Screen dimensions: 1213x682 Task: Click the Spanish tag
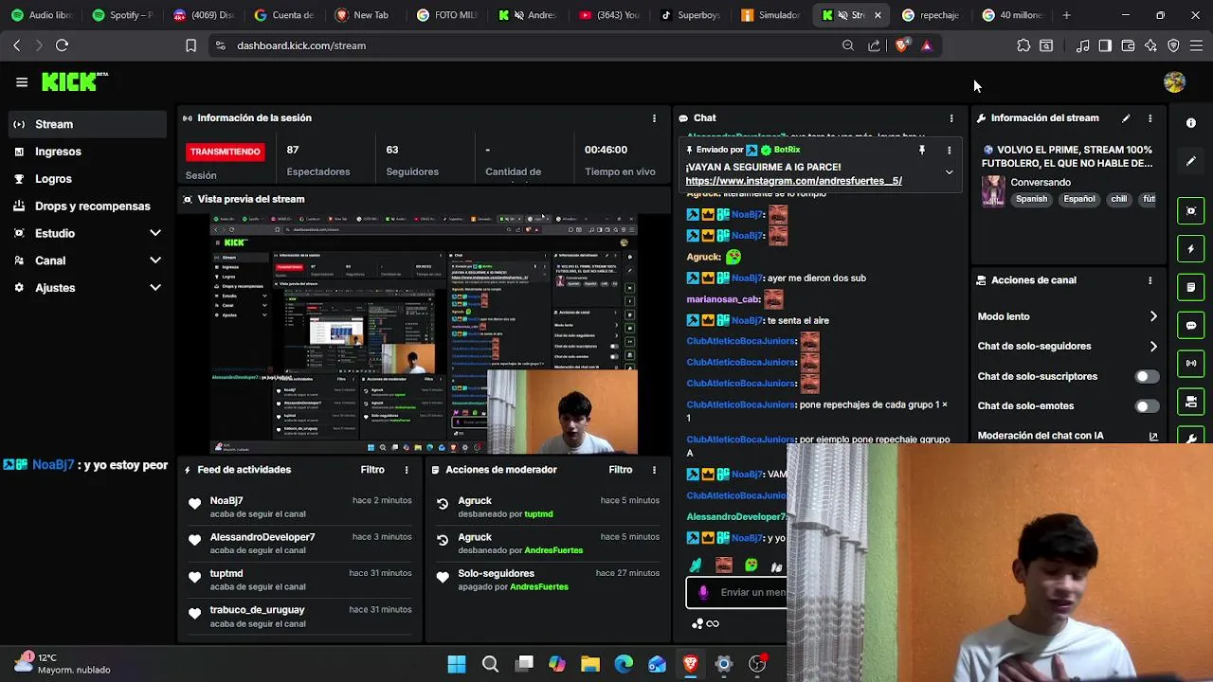click(1031, 200)
